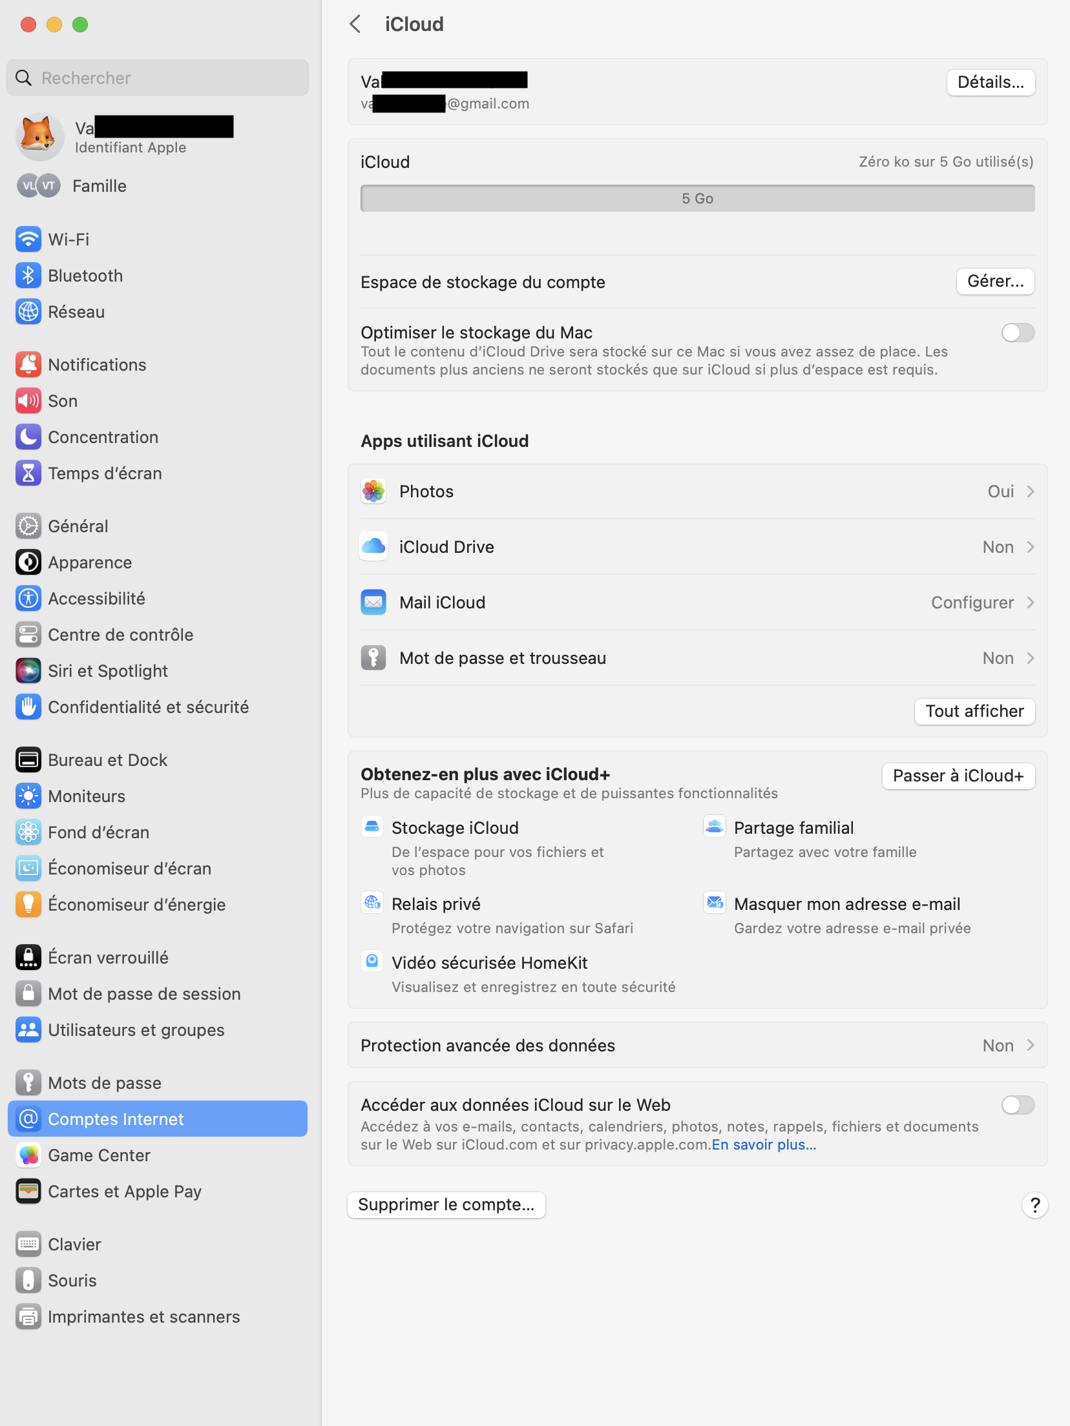1070x1426 pixels.
Task: Open Wi-Fi settings icon in sidebar
Action: click(x=28, y=240)
